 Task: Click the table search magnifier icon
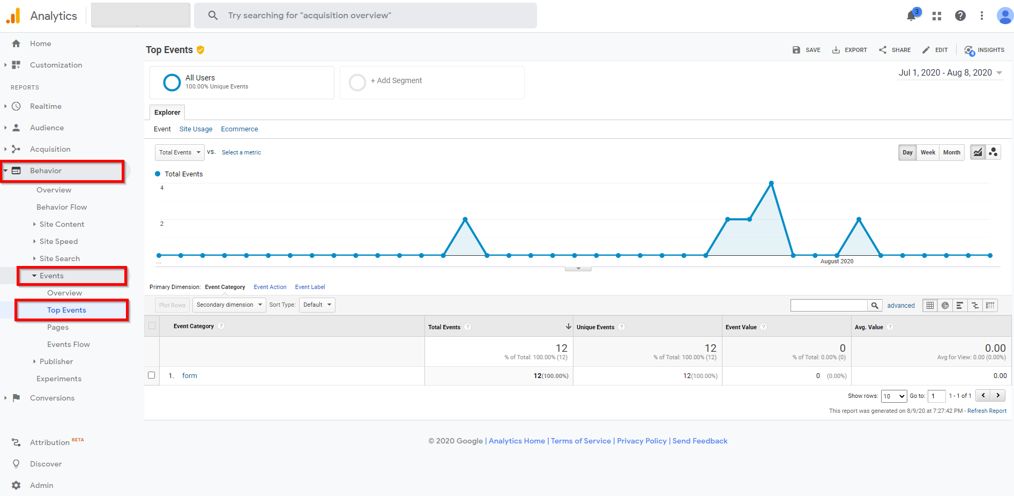coord(875,306)
